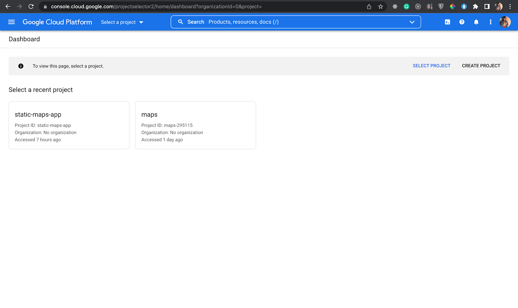Click the blue droplet extension icon
The image size is (518, 308).
tap(464, 7)
